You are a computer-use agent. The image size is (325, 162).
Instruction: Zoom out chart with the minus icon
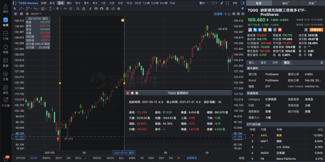[238, 14]
